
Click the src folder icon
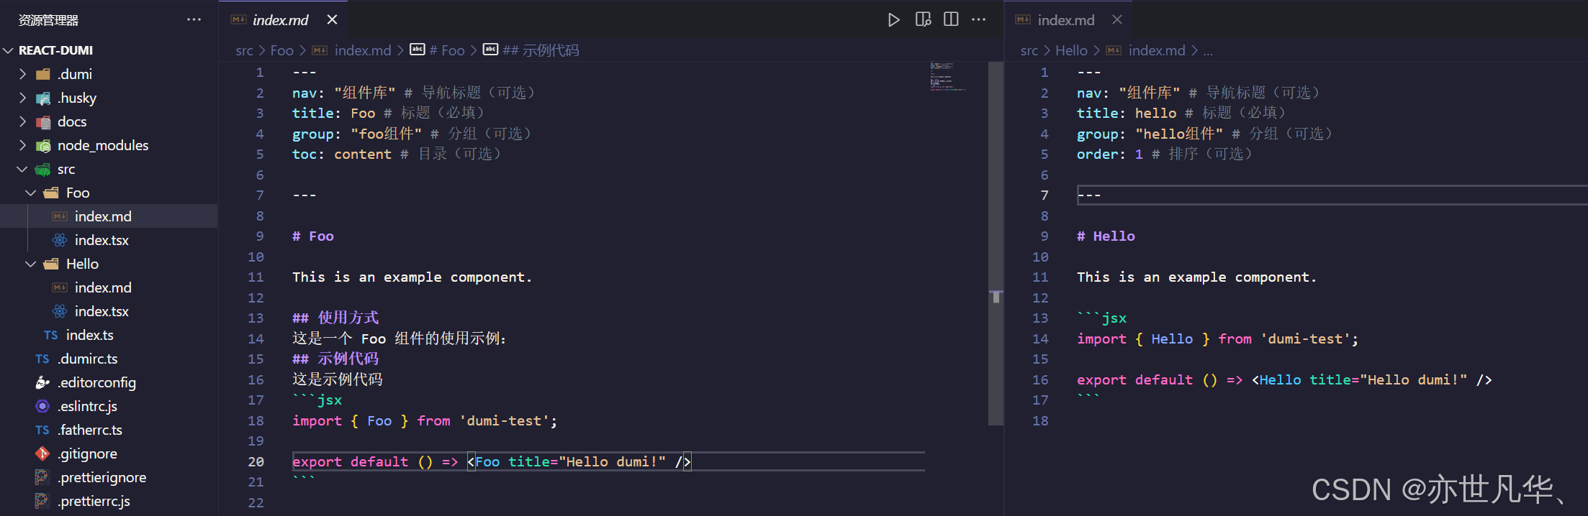[x=43, y=169]
